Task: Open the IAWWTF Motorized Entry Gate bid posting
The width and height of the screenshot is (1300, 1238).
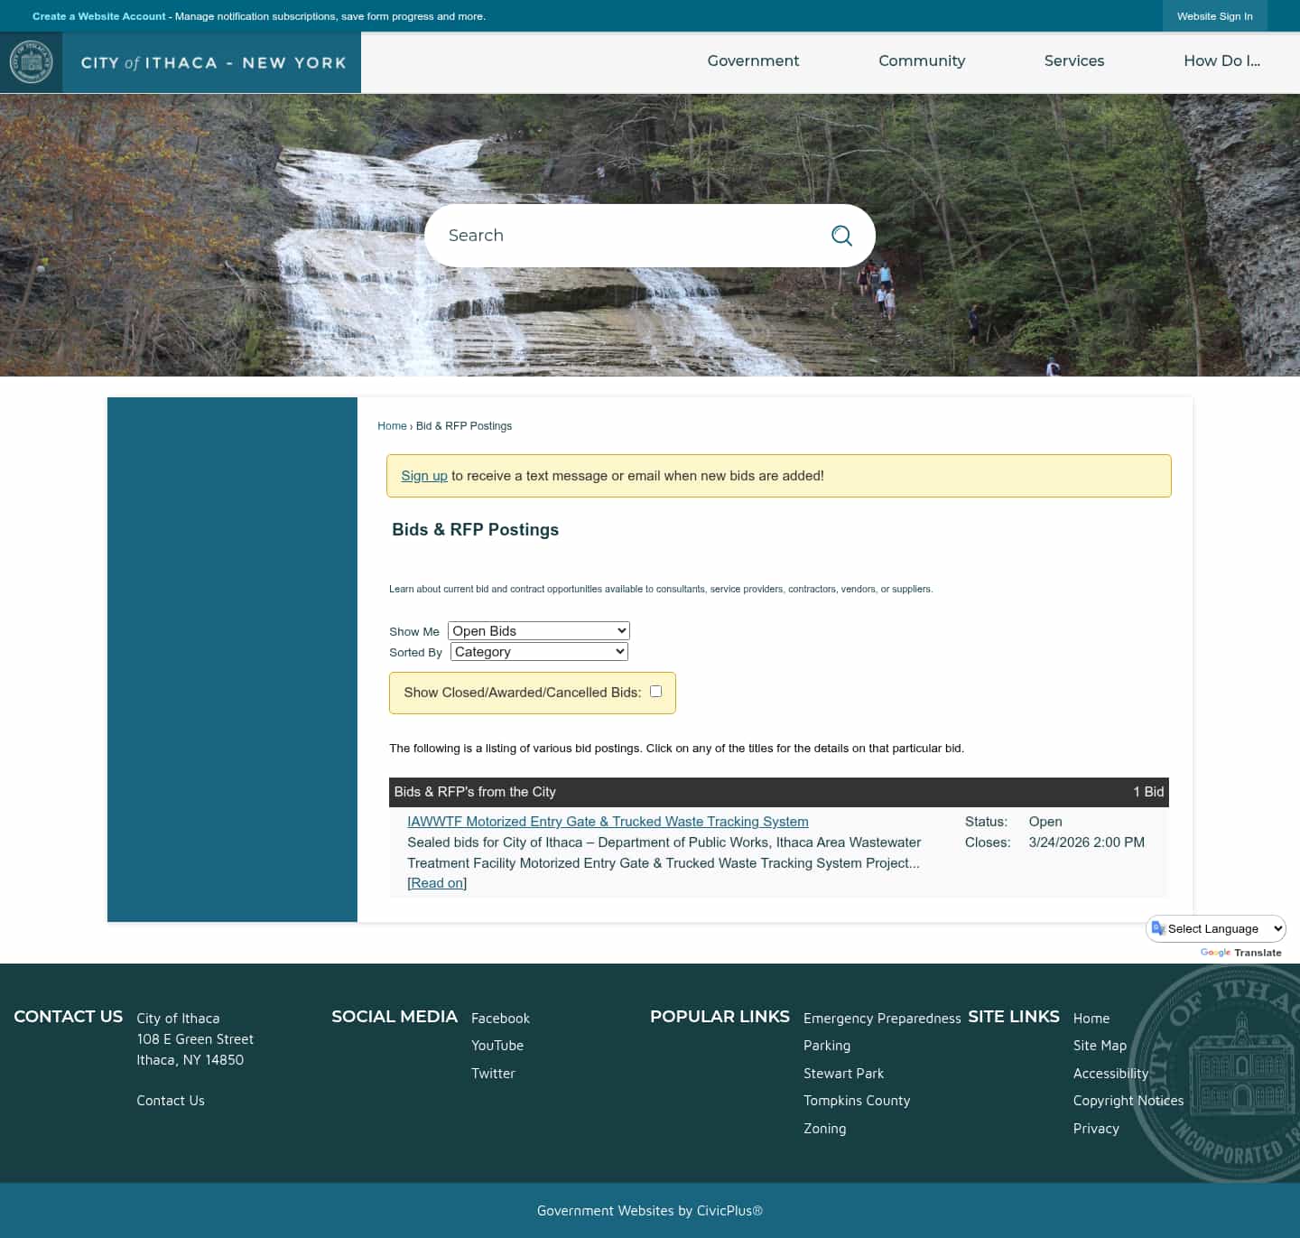Action: [x=608, y=822]
